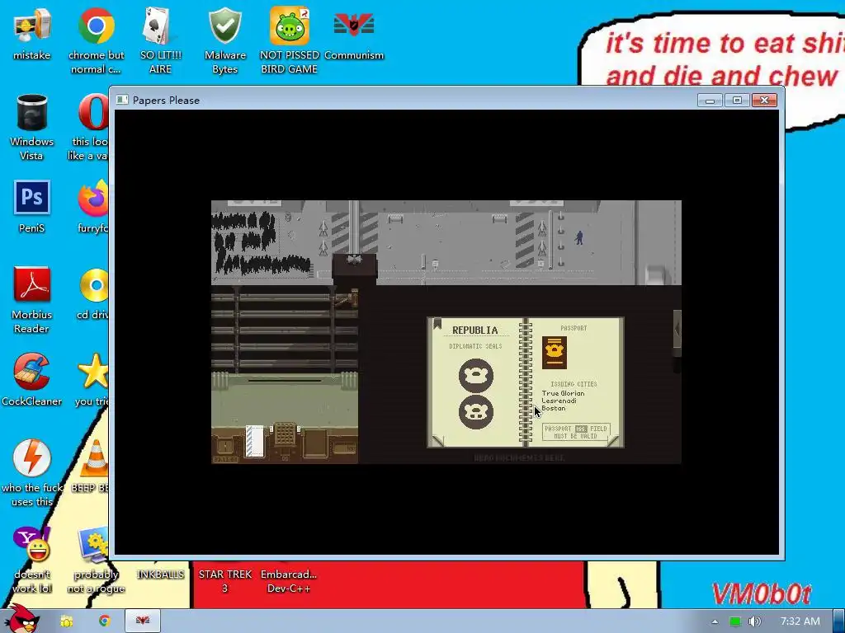Click the Show Desktop strip

[x=839, y=621]
